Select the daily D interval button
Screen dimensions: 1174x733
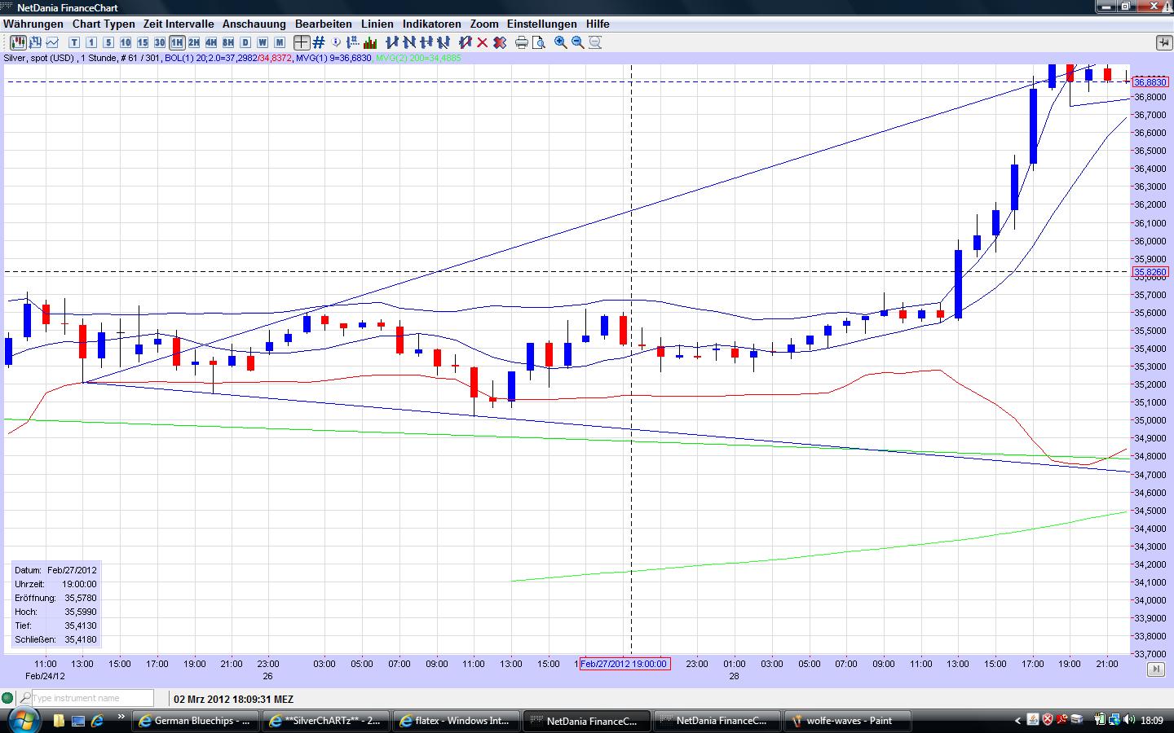coord(245,42)
